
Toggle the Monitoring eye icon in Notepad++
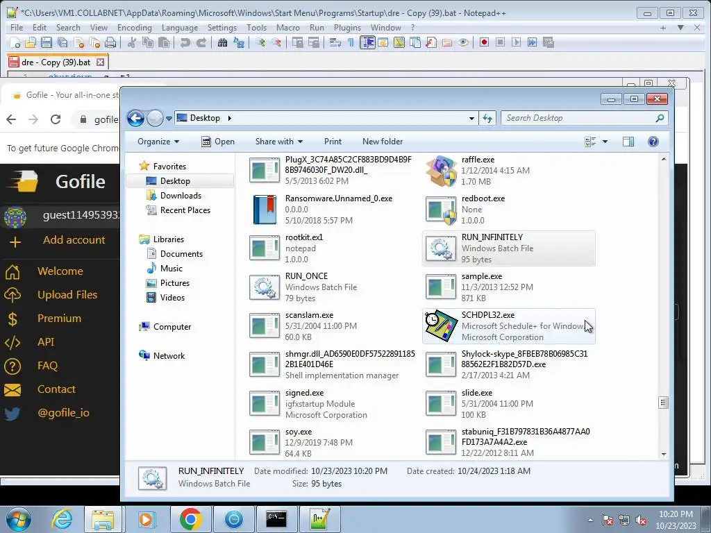click(x=463, y=42)
